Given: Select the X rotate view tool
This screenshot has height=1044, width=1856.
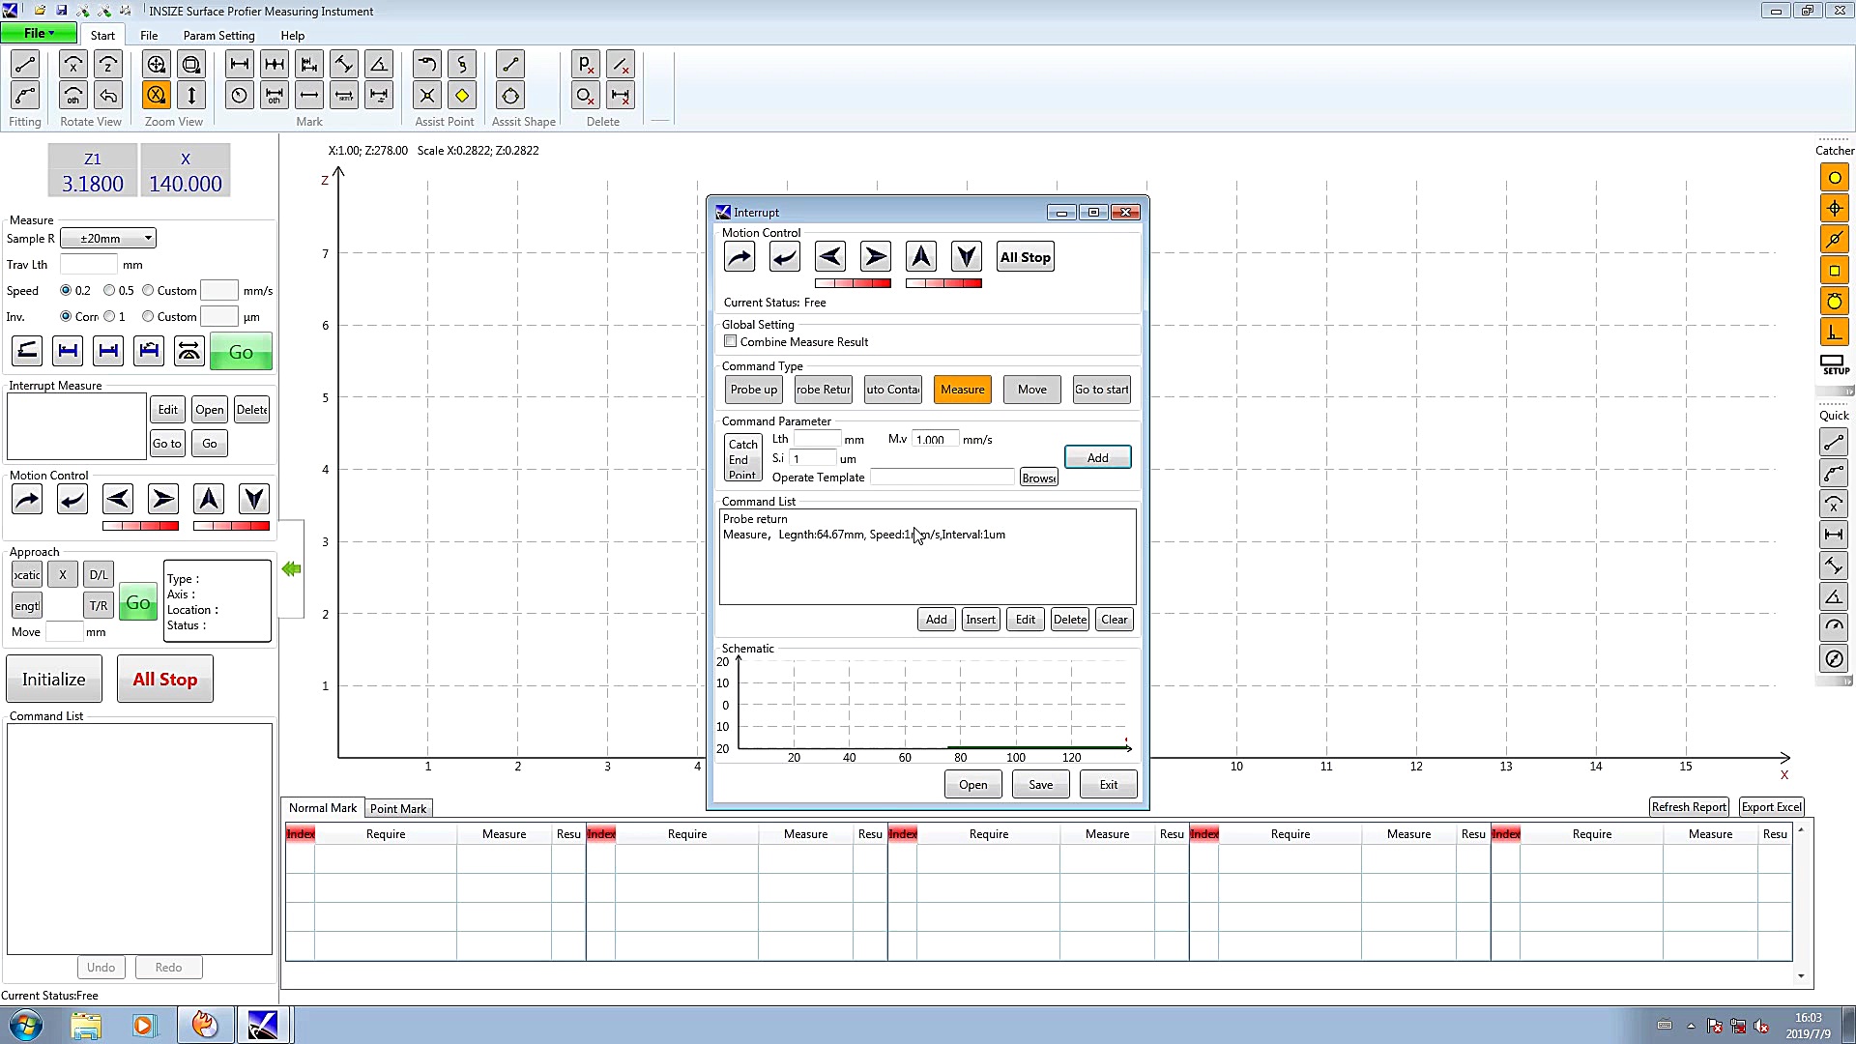Looking at the screenshot, I should 73,64.
